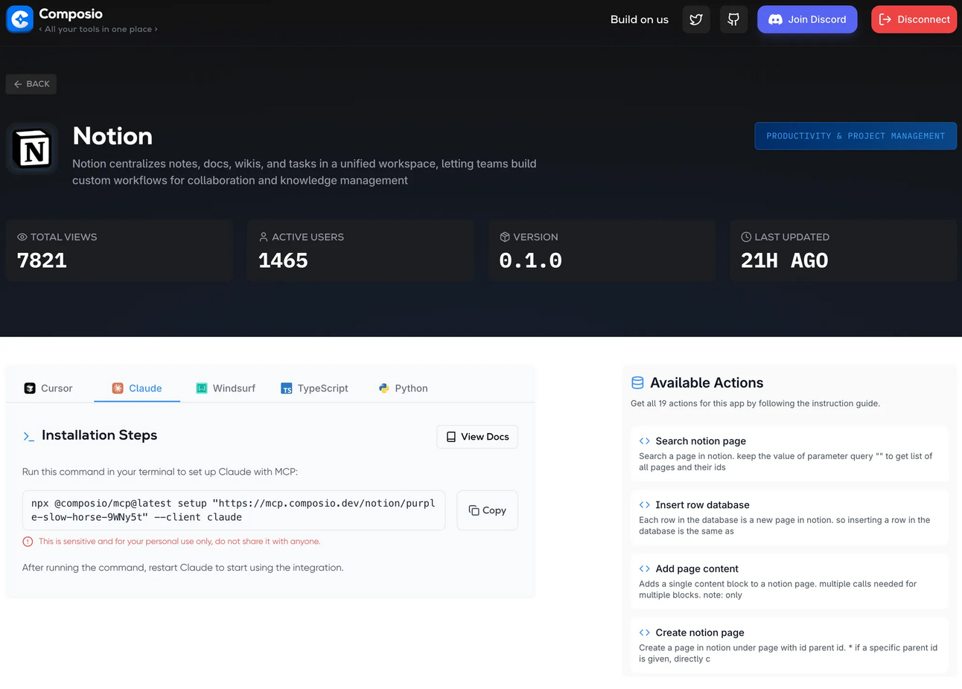The image size is (962, 689).
Task: Open the Twitter bird icon link
Action: click(696, 19)
